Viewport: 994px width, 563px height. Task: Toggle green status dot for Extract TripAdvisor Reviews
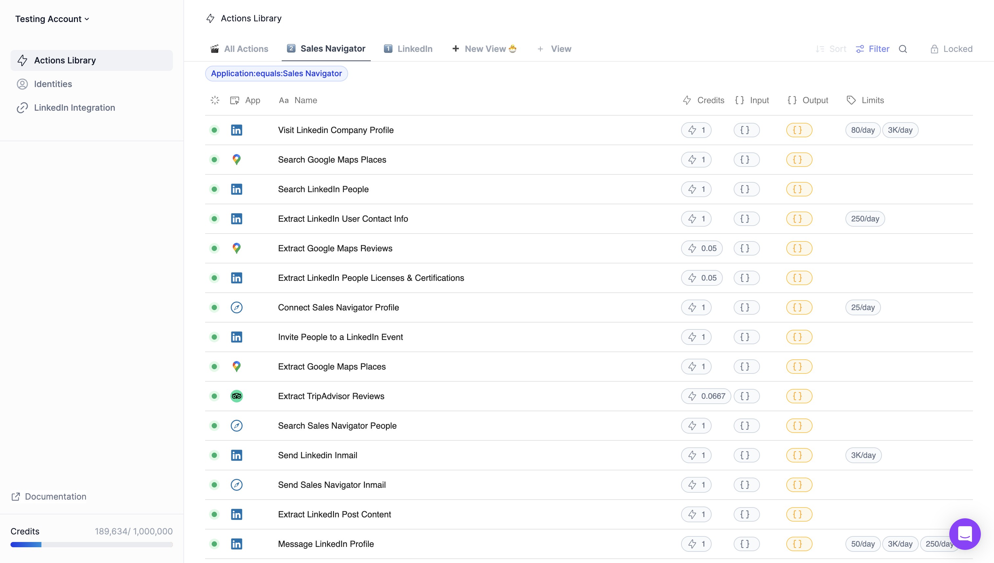pos(214,396)
